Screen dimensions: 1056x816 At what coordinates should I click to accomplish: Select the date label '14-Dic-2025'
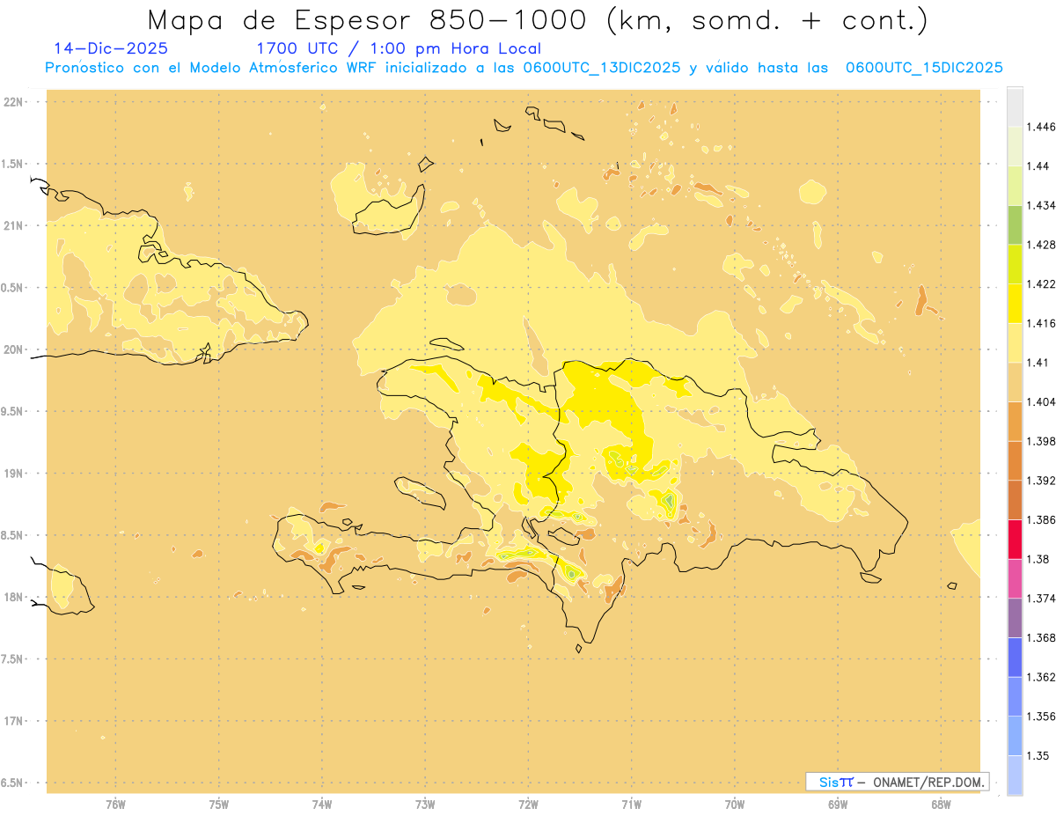point(111,48)
